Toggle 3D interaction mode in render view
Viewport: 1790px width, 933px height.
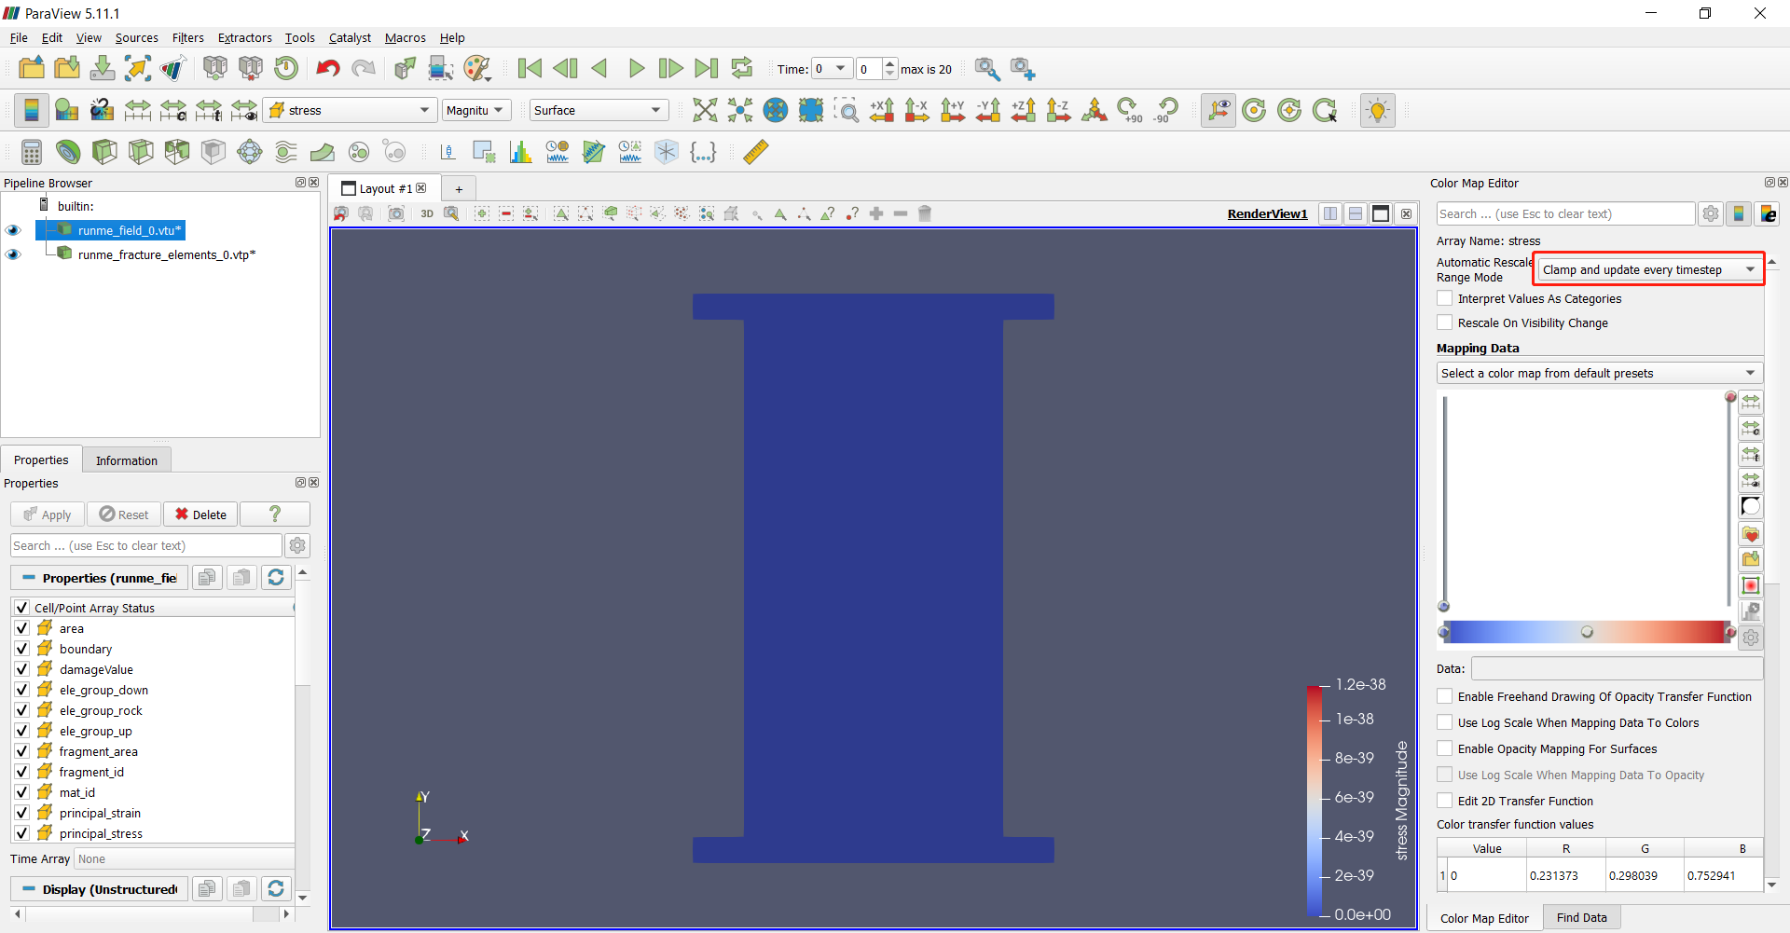[x=427, y=213]
